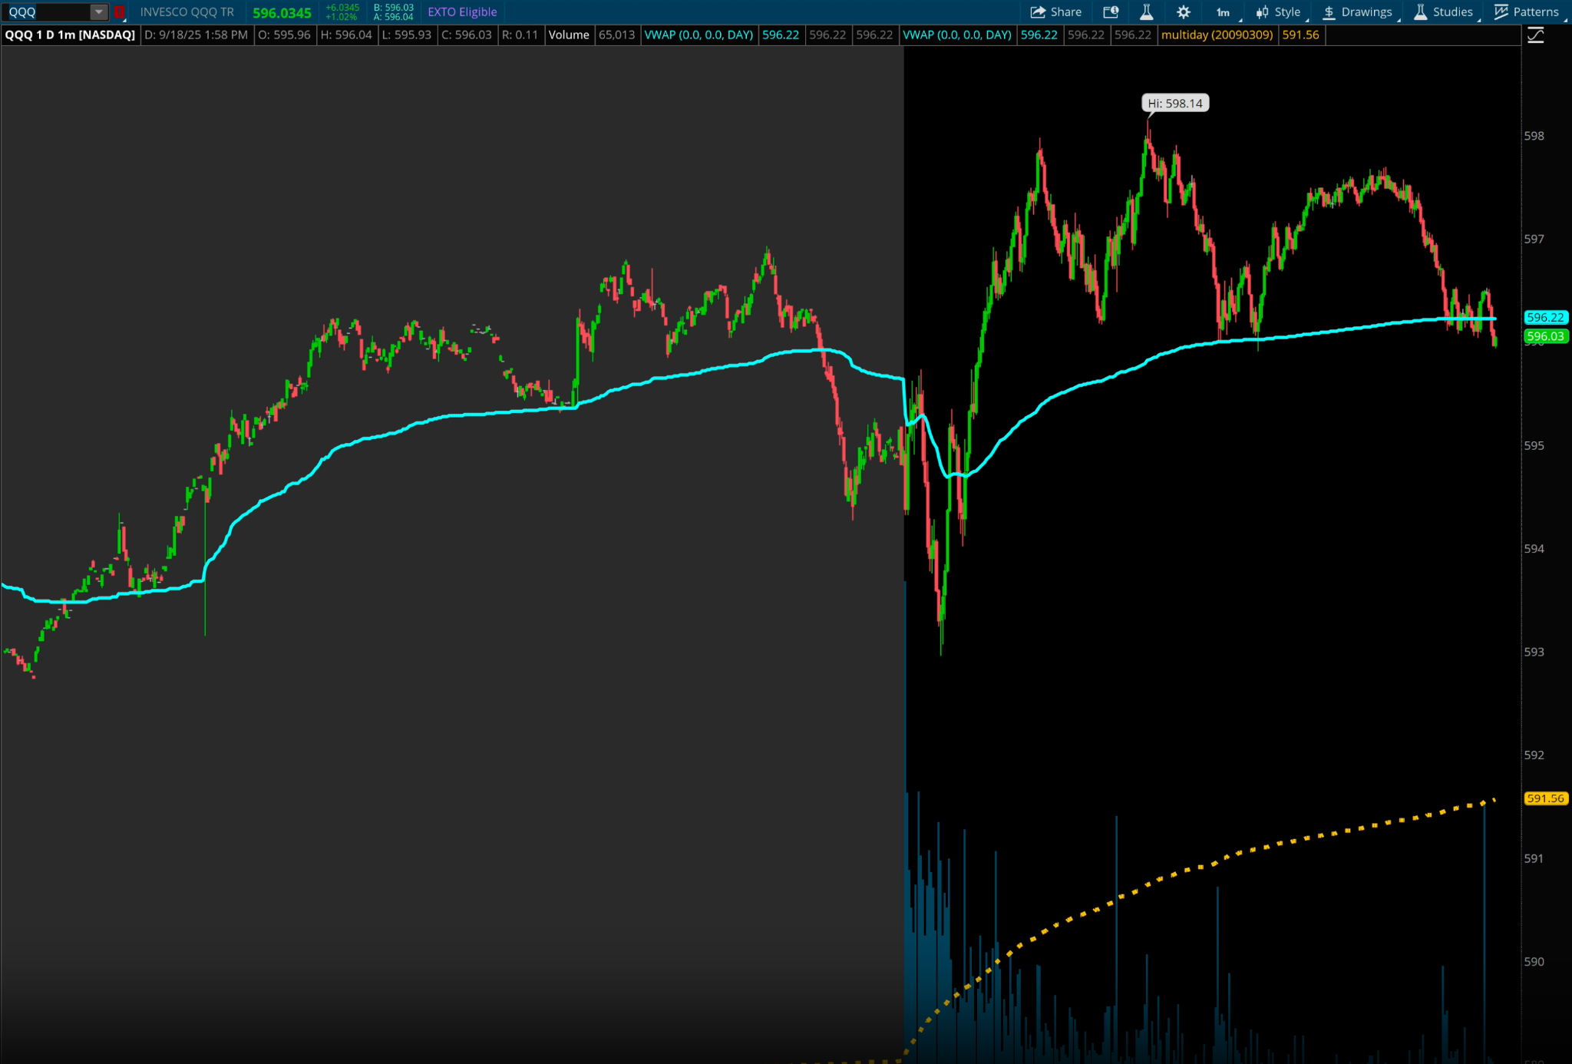Click the candlestick Style icon
The height and width of the screenshot is (1064, 1572).
tap(1262, 12)
